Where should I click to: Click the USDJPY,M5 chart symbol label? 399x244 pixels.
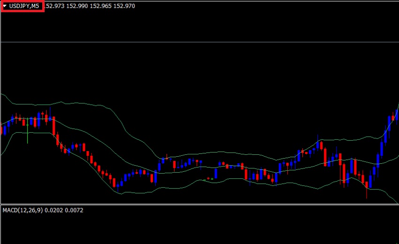point(24,6)
